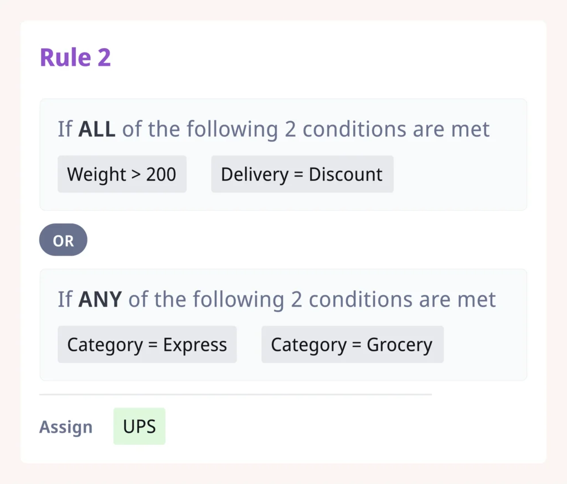Image resolution: width=567 pixels, height=484 pixels.
Task: Click the Grocery value in the Category chip
Action: tap(399, 345)
